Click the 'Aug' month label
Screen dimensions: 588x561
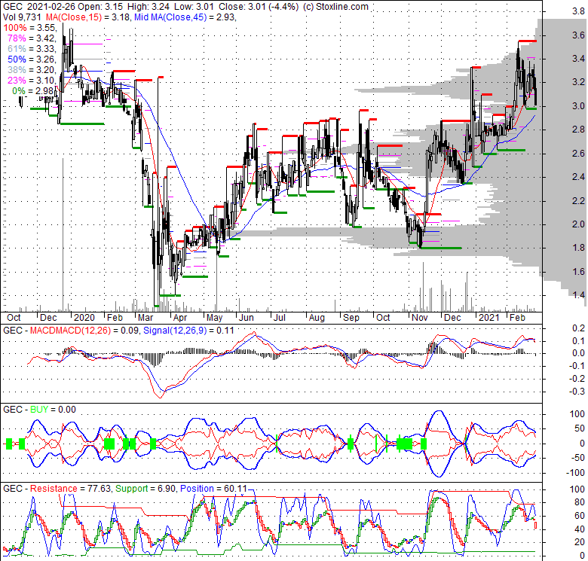pos(317,318)
